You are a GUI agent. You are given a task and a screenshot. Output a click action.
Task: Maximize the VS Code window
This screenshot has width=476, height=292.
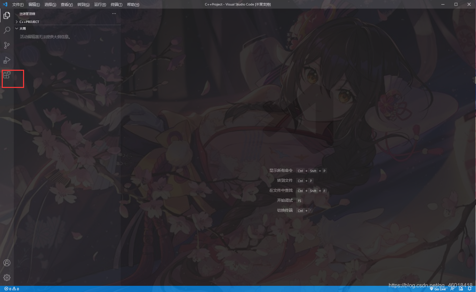pyautogui.click(x=456, y=4)
